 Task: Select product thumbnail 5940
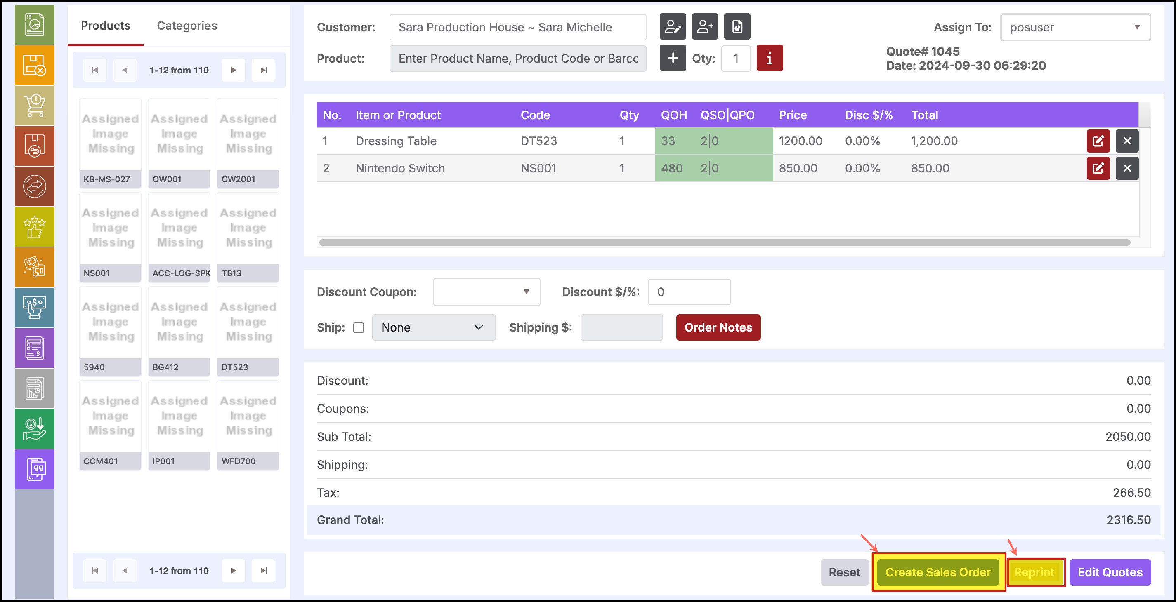[x=110, y=331]
